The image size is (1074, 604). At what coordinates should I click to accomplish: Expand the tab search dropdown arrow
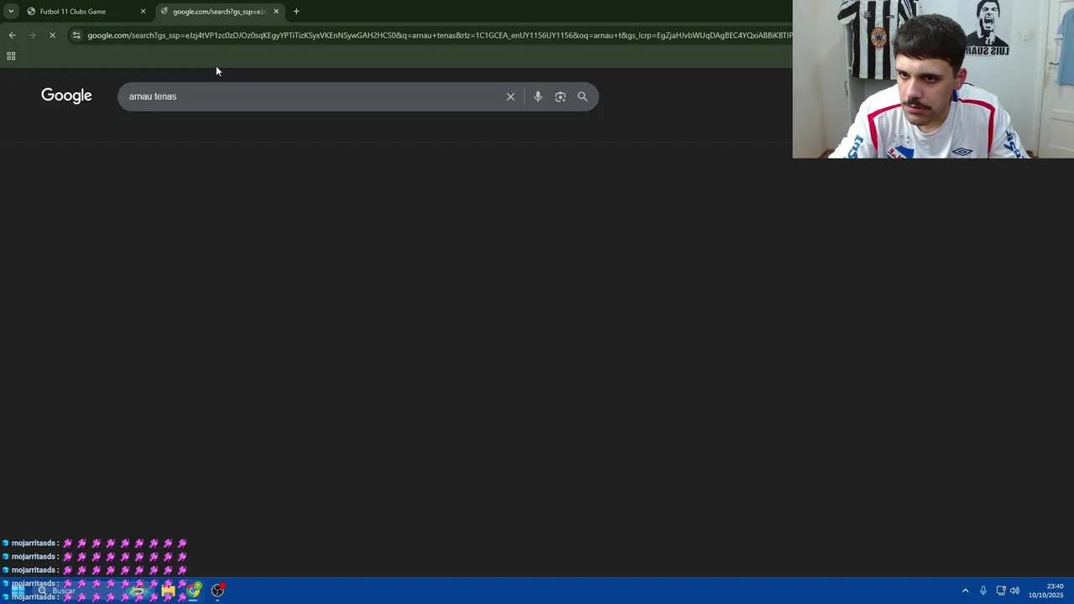coord(11,12)
